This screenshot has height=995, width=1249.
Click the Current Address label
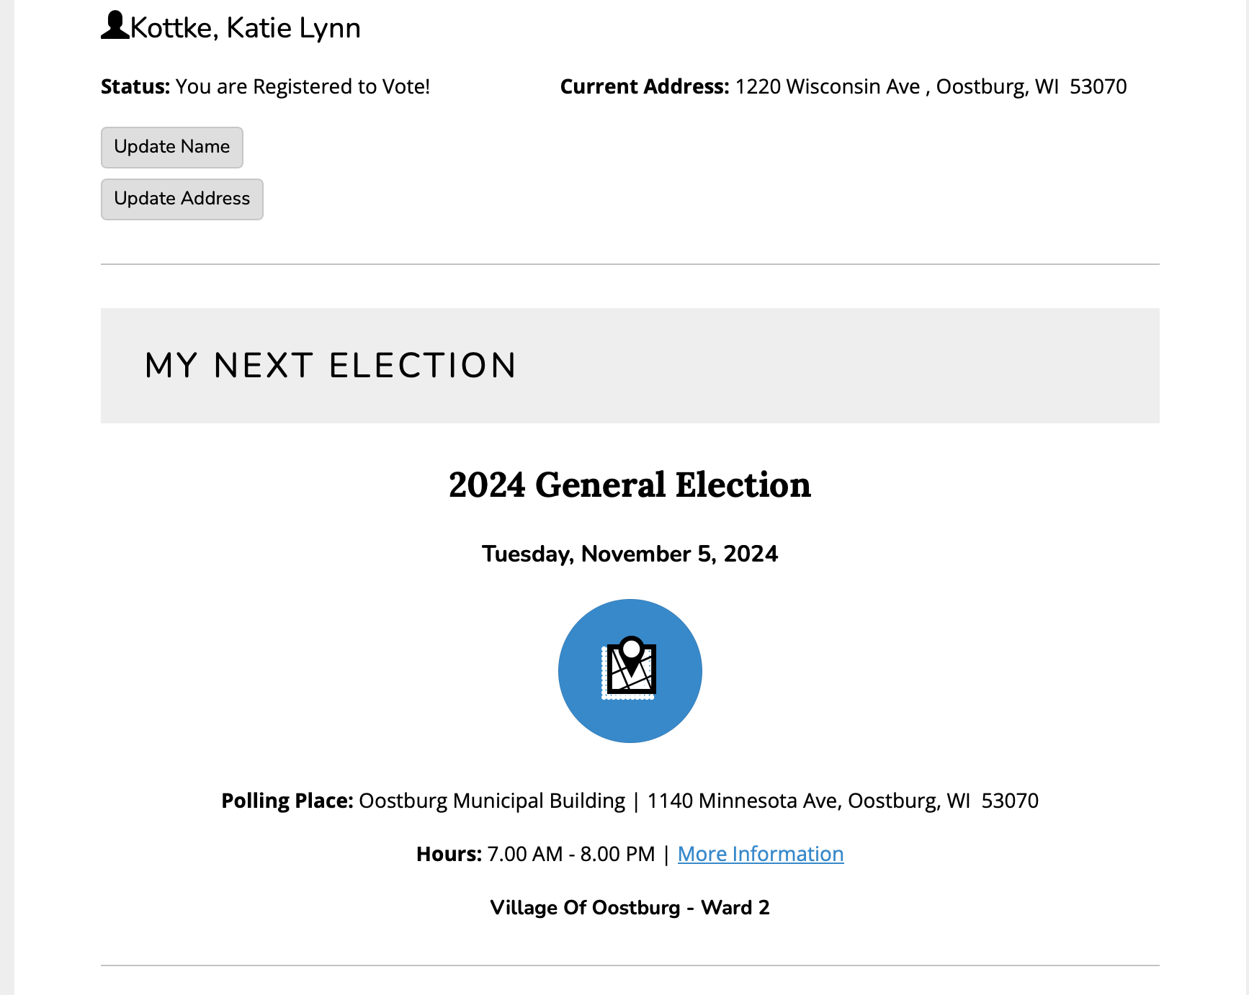pyautogui.click(x=645, y=86)
